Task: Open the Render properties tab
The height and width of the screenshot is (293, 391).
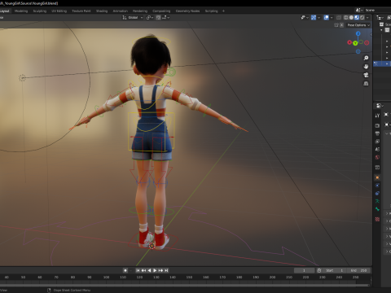Action: point(377,125)
